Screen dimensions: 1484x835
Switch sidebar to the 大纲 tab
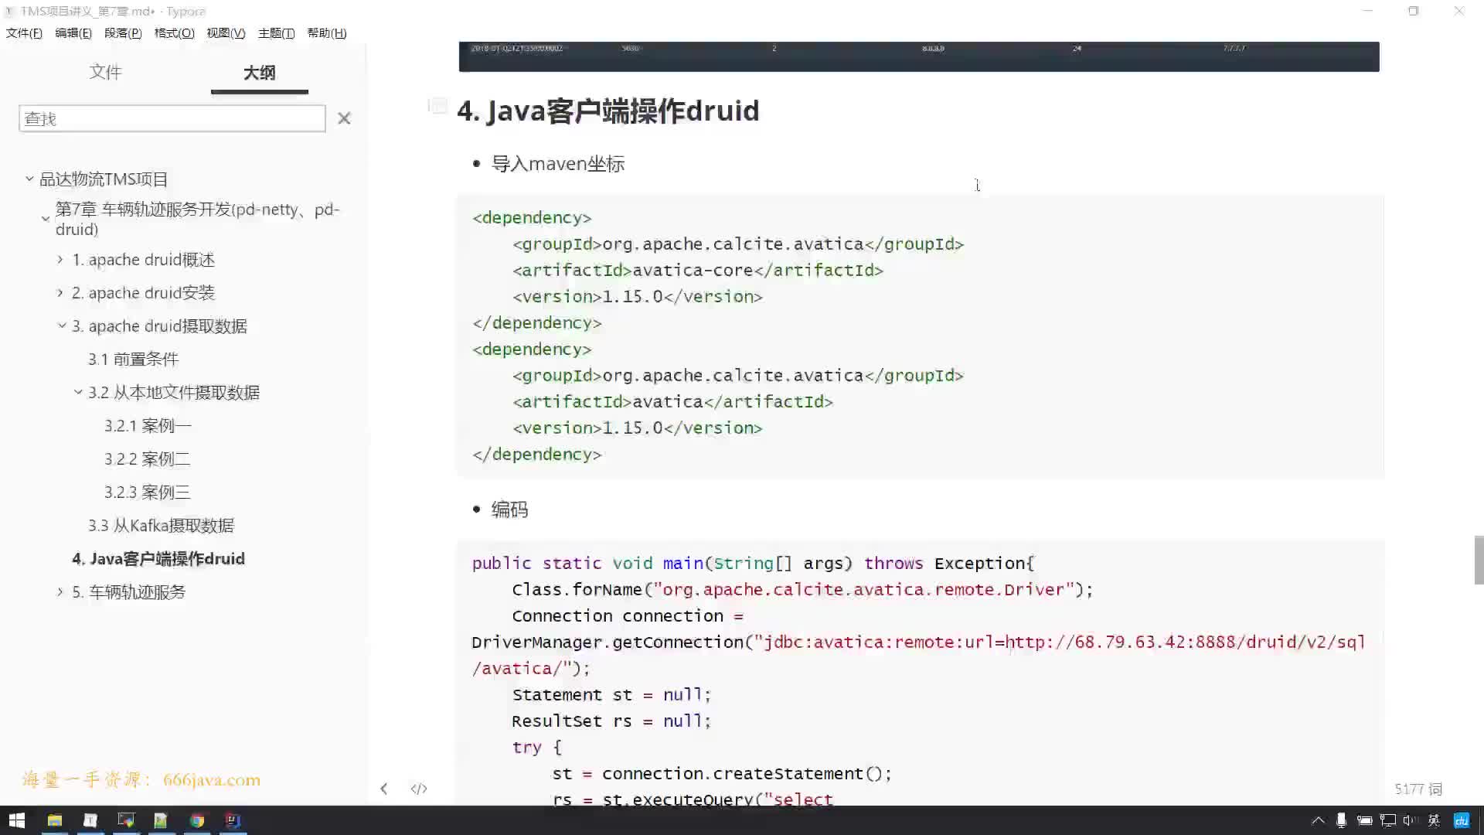(x=259, y=73)
